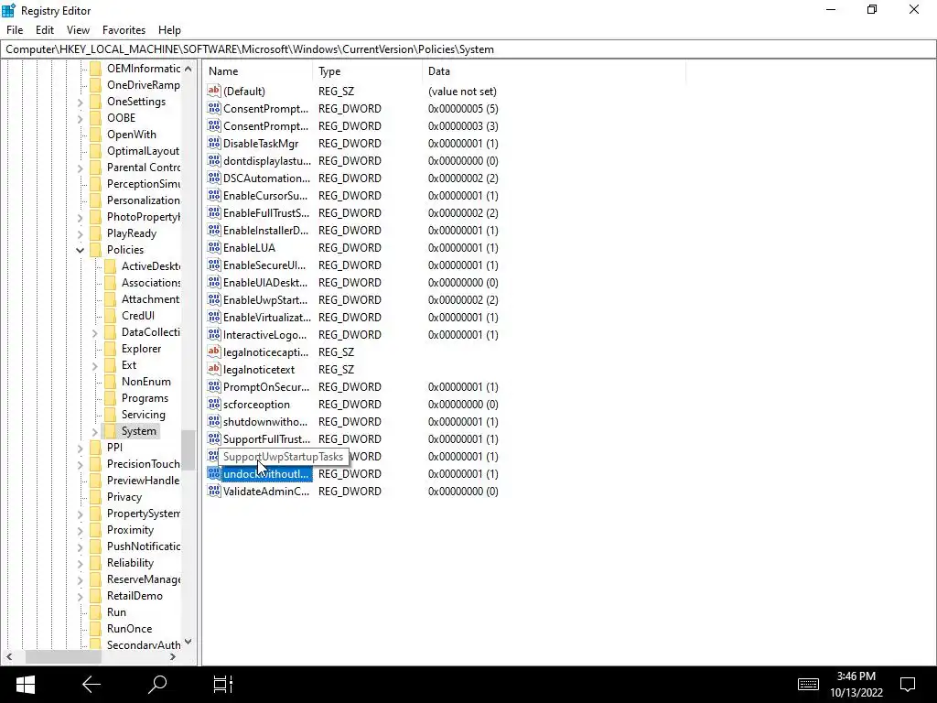The height and width of the screenshot is (703, 937).
Task: Click the folder icon of the Policies key
Action: [x=95, y=250]
